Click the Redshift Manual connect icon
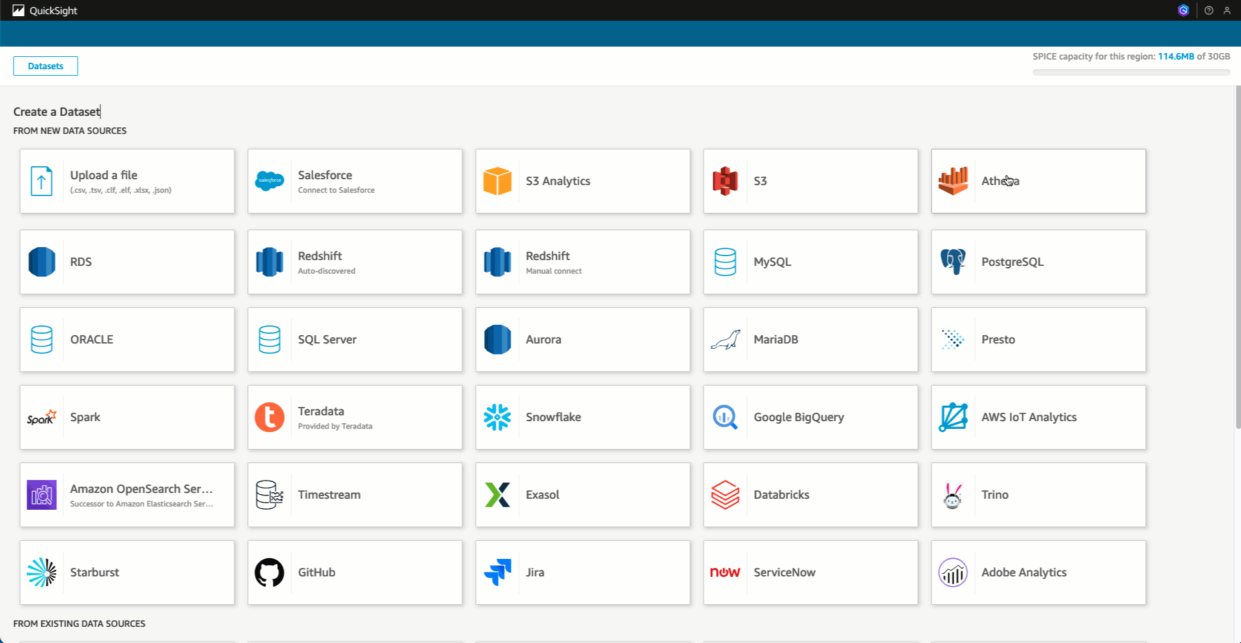Image resolution: width=1241 pixels, height=643 pixels. point(497,262)
